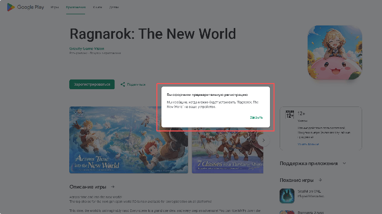Click the green Зарегистрироваться button
Screen dimensions: 382x214
pos(92,85)
